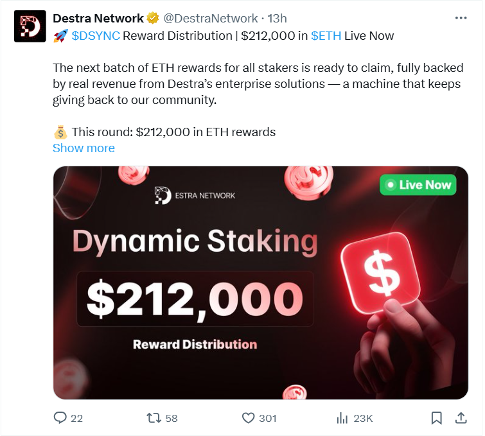The image size is (485, 436).
Task: Click the share upload icon
Action: (x=461, y=418)
